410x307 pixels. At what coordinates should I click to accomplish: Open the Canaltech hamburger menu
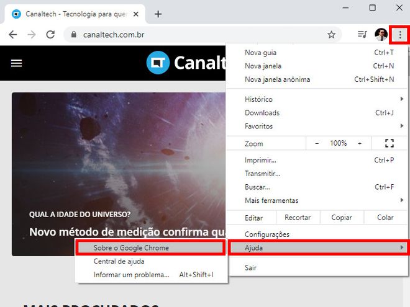click(x=16, y=63)
